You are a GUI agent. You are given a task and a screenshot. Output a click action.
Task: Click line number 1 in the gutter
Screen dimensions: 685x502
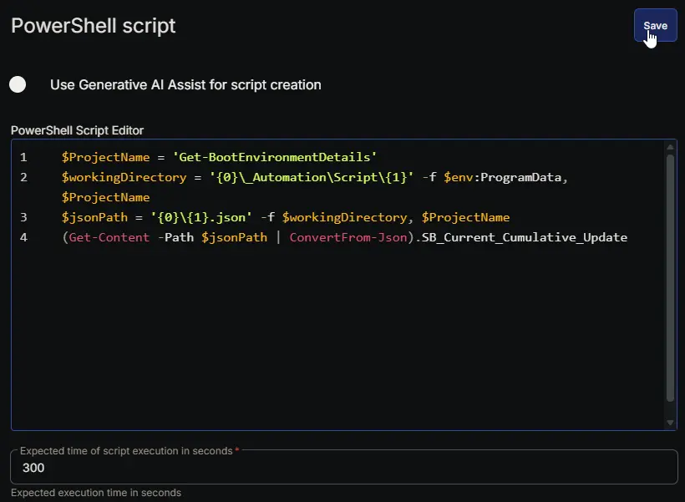pos(23,157)
